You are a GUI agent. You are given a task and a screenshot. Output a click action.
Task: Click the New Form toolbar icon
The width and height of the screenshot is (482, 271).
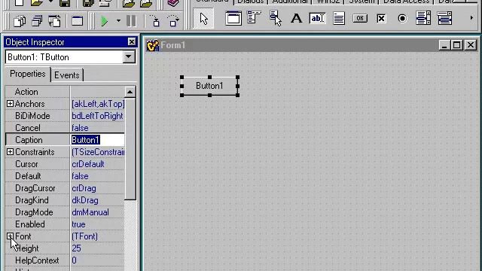77,21
